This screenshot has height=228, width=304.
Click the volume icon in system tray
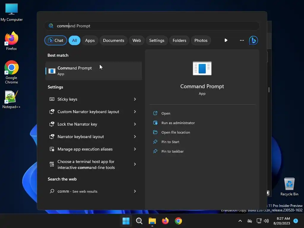(x=266, y=221)
